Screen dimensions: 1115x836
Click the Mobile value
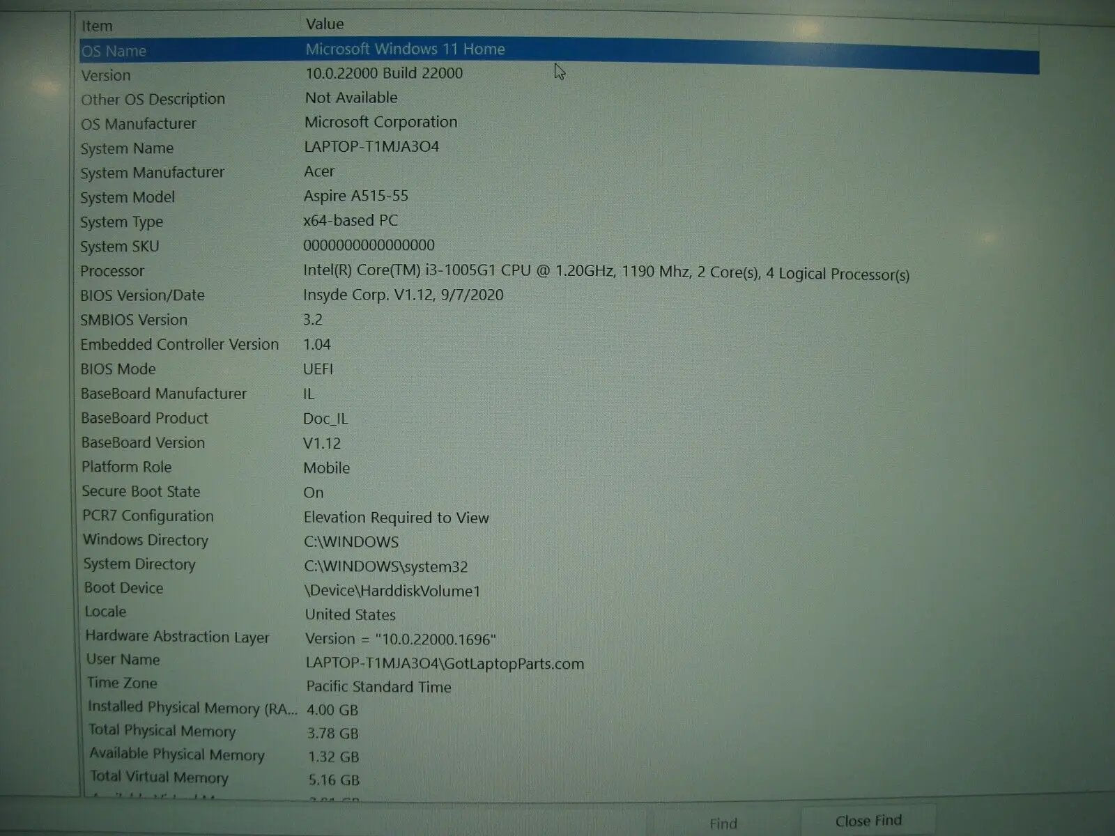[327, 468]
